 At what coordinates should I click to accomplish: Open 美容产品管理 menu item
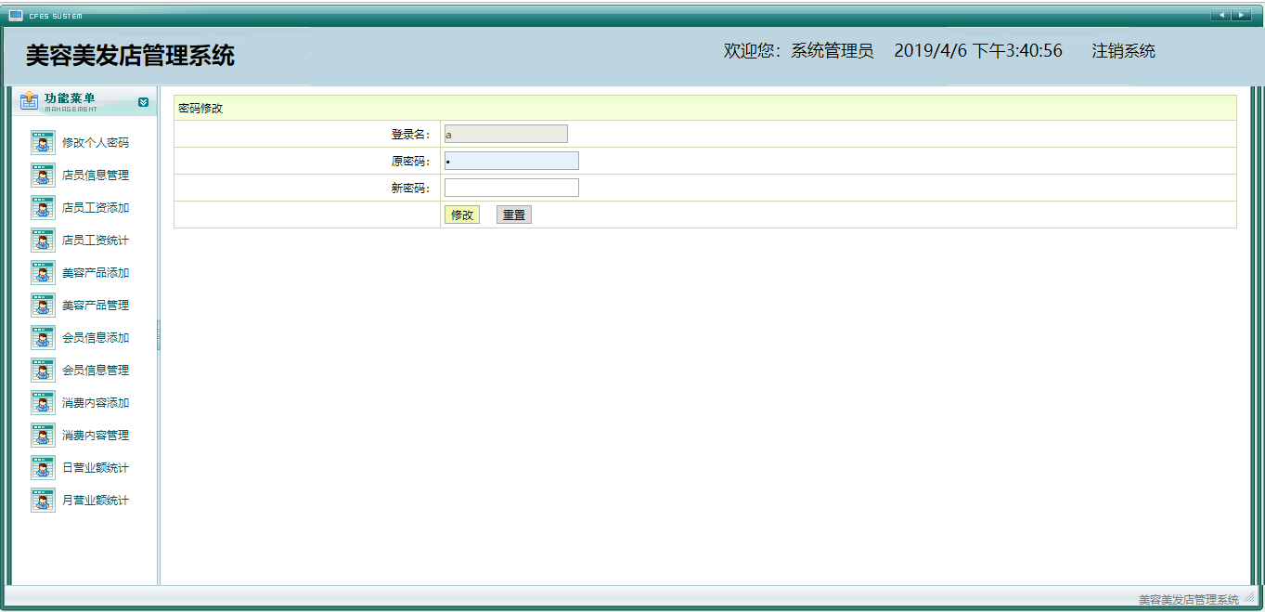pos(96,306)
